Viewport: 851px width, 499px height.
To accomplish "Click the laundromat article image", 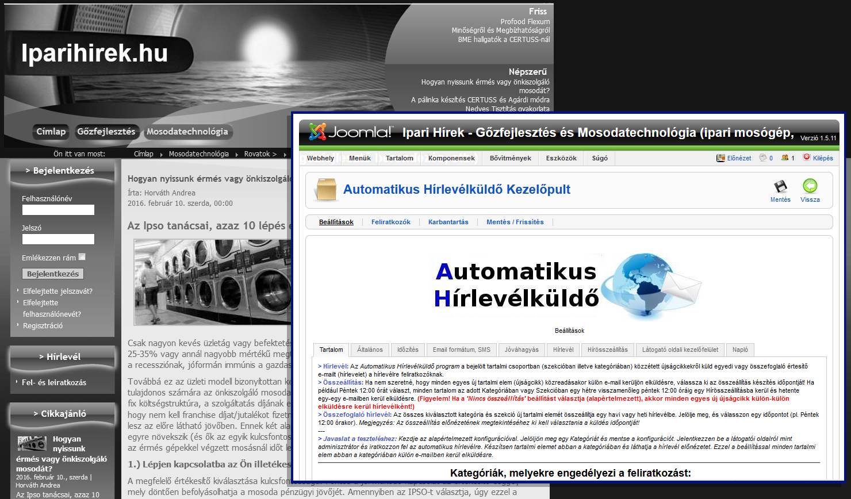I will click(210, 282).
